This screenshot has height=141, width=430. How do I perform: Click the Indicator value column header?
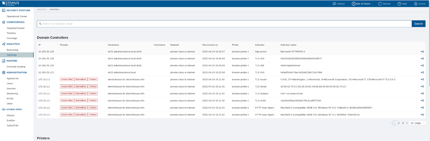pyautogui.click(x=288, y=45)
